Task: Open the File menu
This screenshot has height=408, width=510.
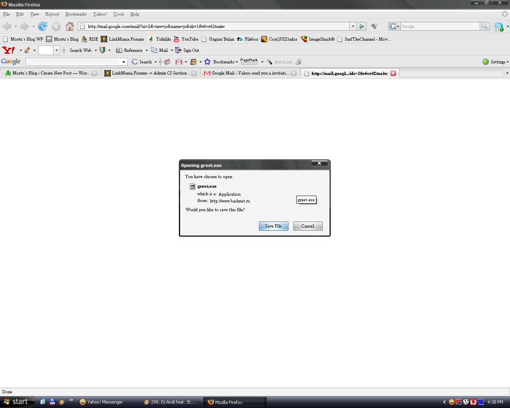Action: [6, 14]
